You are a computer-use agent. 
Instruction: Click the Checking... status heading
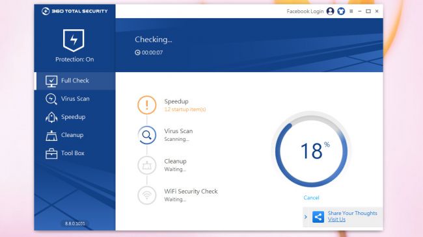coord(153,40)
